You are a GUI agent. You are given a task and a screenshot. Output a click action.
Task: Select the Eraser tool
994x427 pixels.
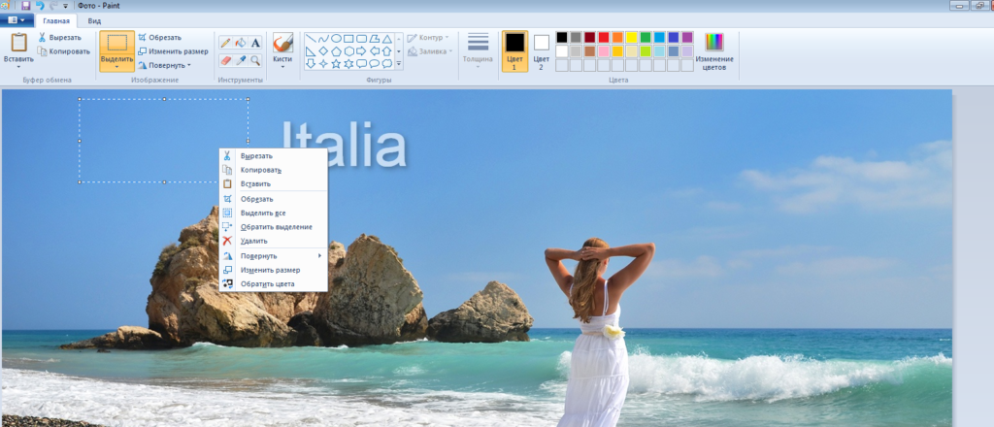[225, 60]
